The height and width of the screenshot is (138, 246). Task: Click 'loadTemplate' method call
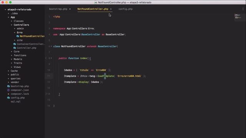(x=106, y=76)
